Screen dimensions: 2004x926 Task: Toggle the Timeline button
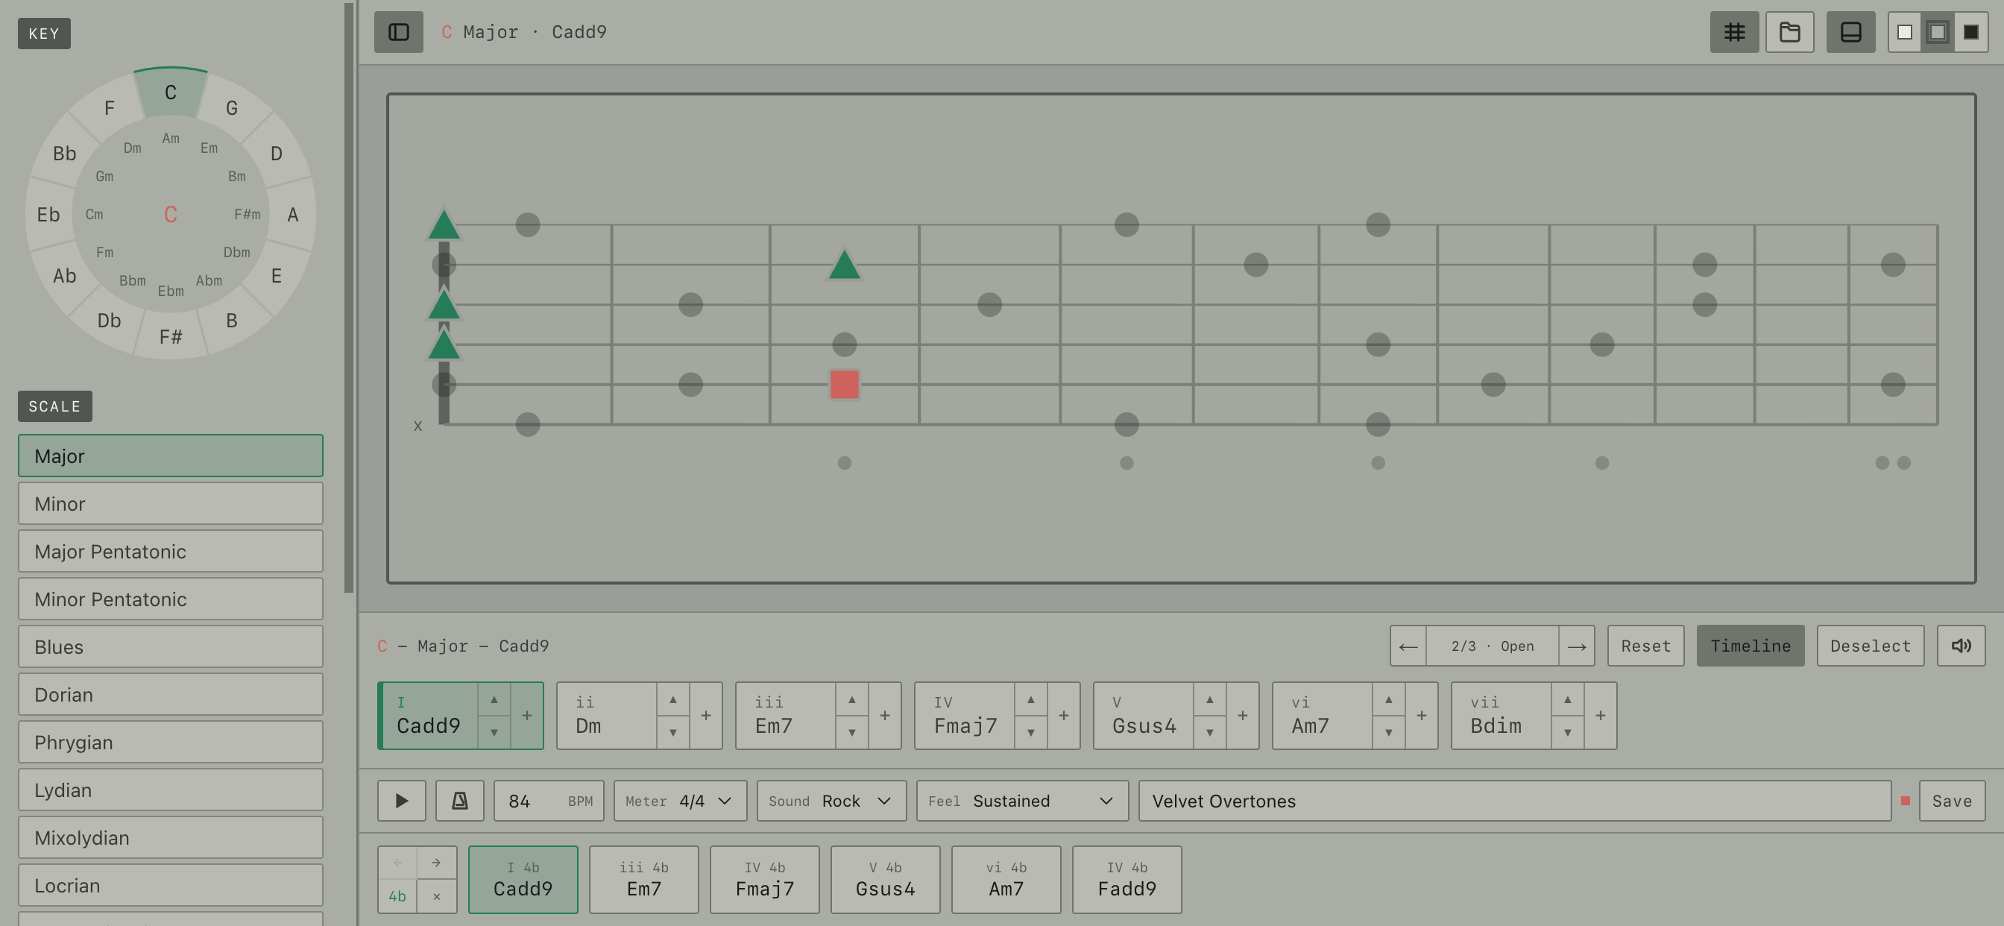pos(1751,646)
